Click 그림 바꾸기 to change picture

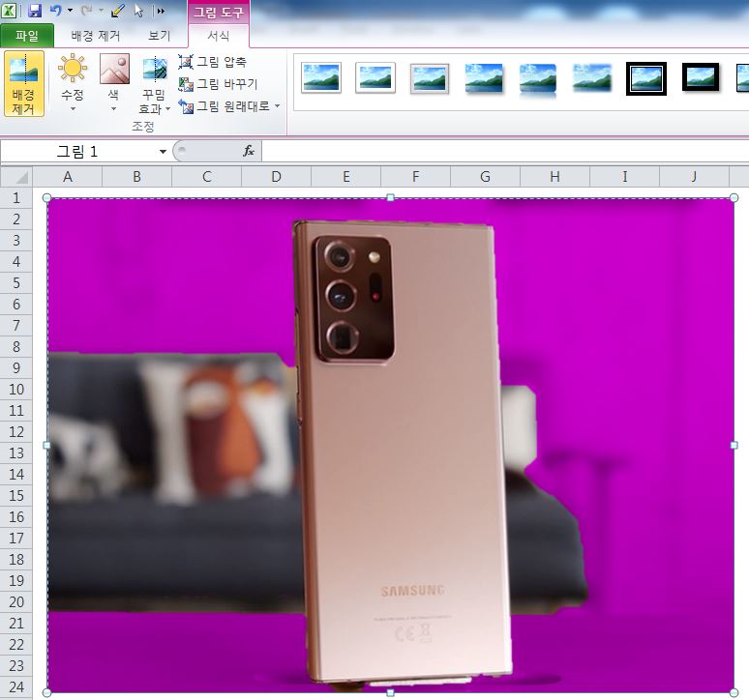point(218,84)
